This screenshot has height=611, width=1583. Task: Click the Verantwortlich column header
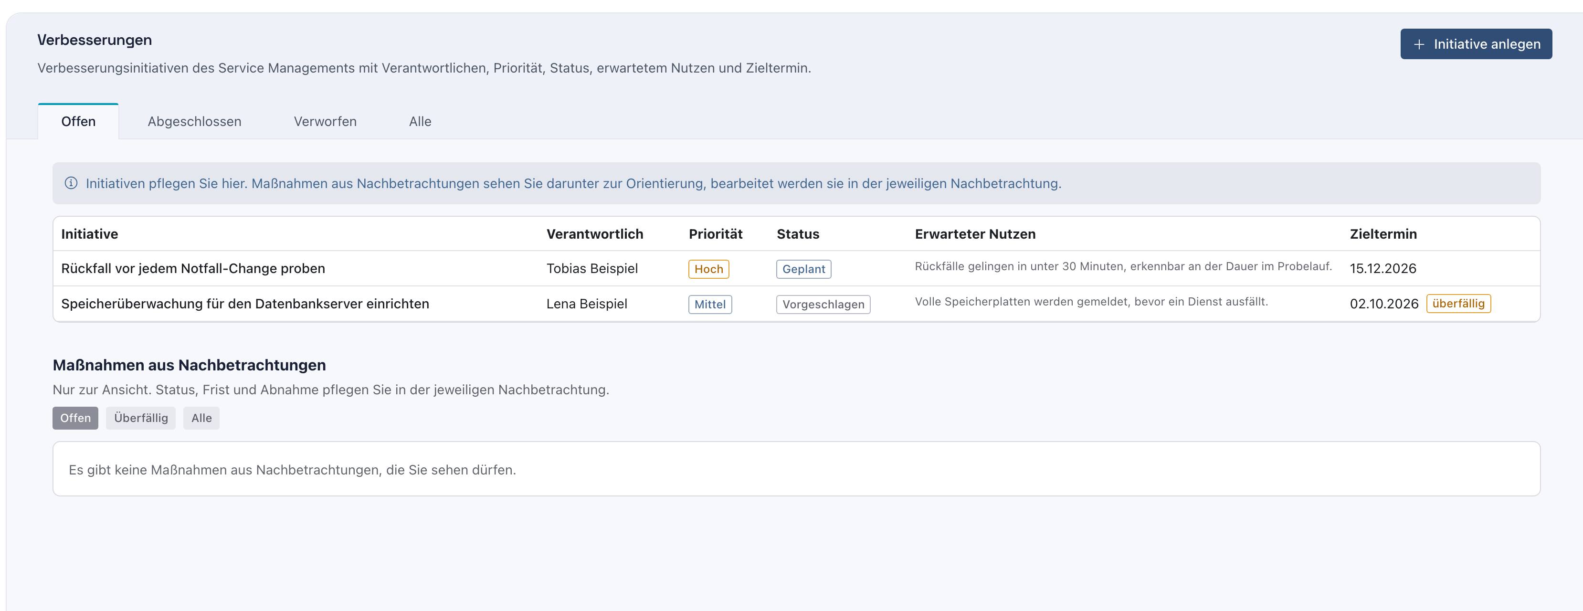click(595, 234)
